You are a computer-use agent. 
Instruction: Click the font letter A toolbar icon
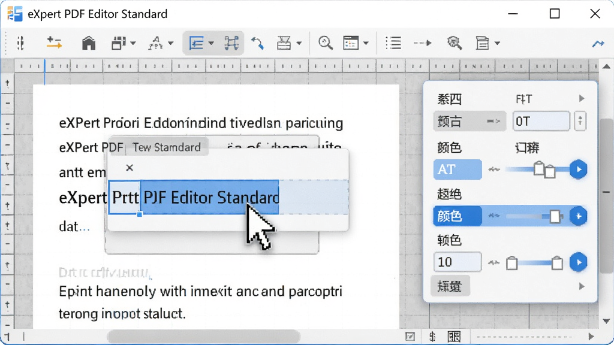(156, 43)
